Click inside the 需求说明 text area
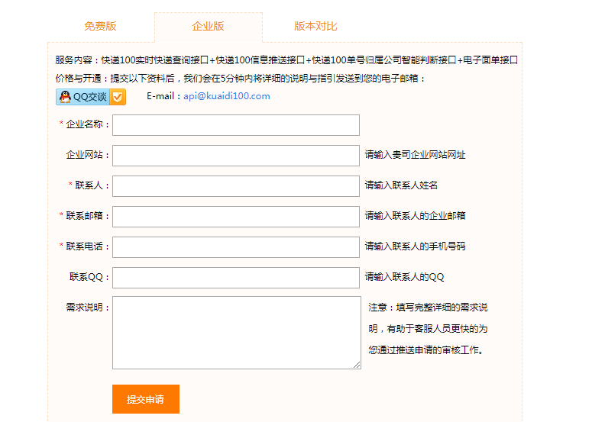This screenshot has width=592, height=422. [x=237, y=333]
